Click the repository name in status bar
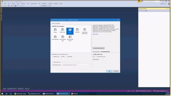Viewport: 171px width, 96px height. [144, 91]
